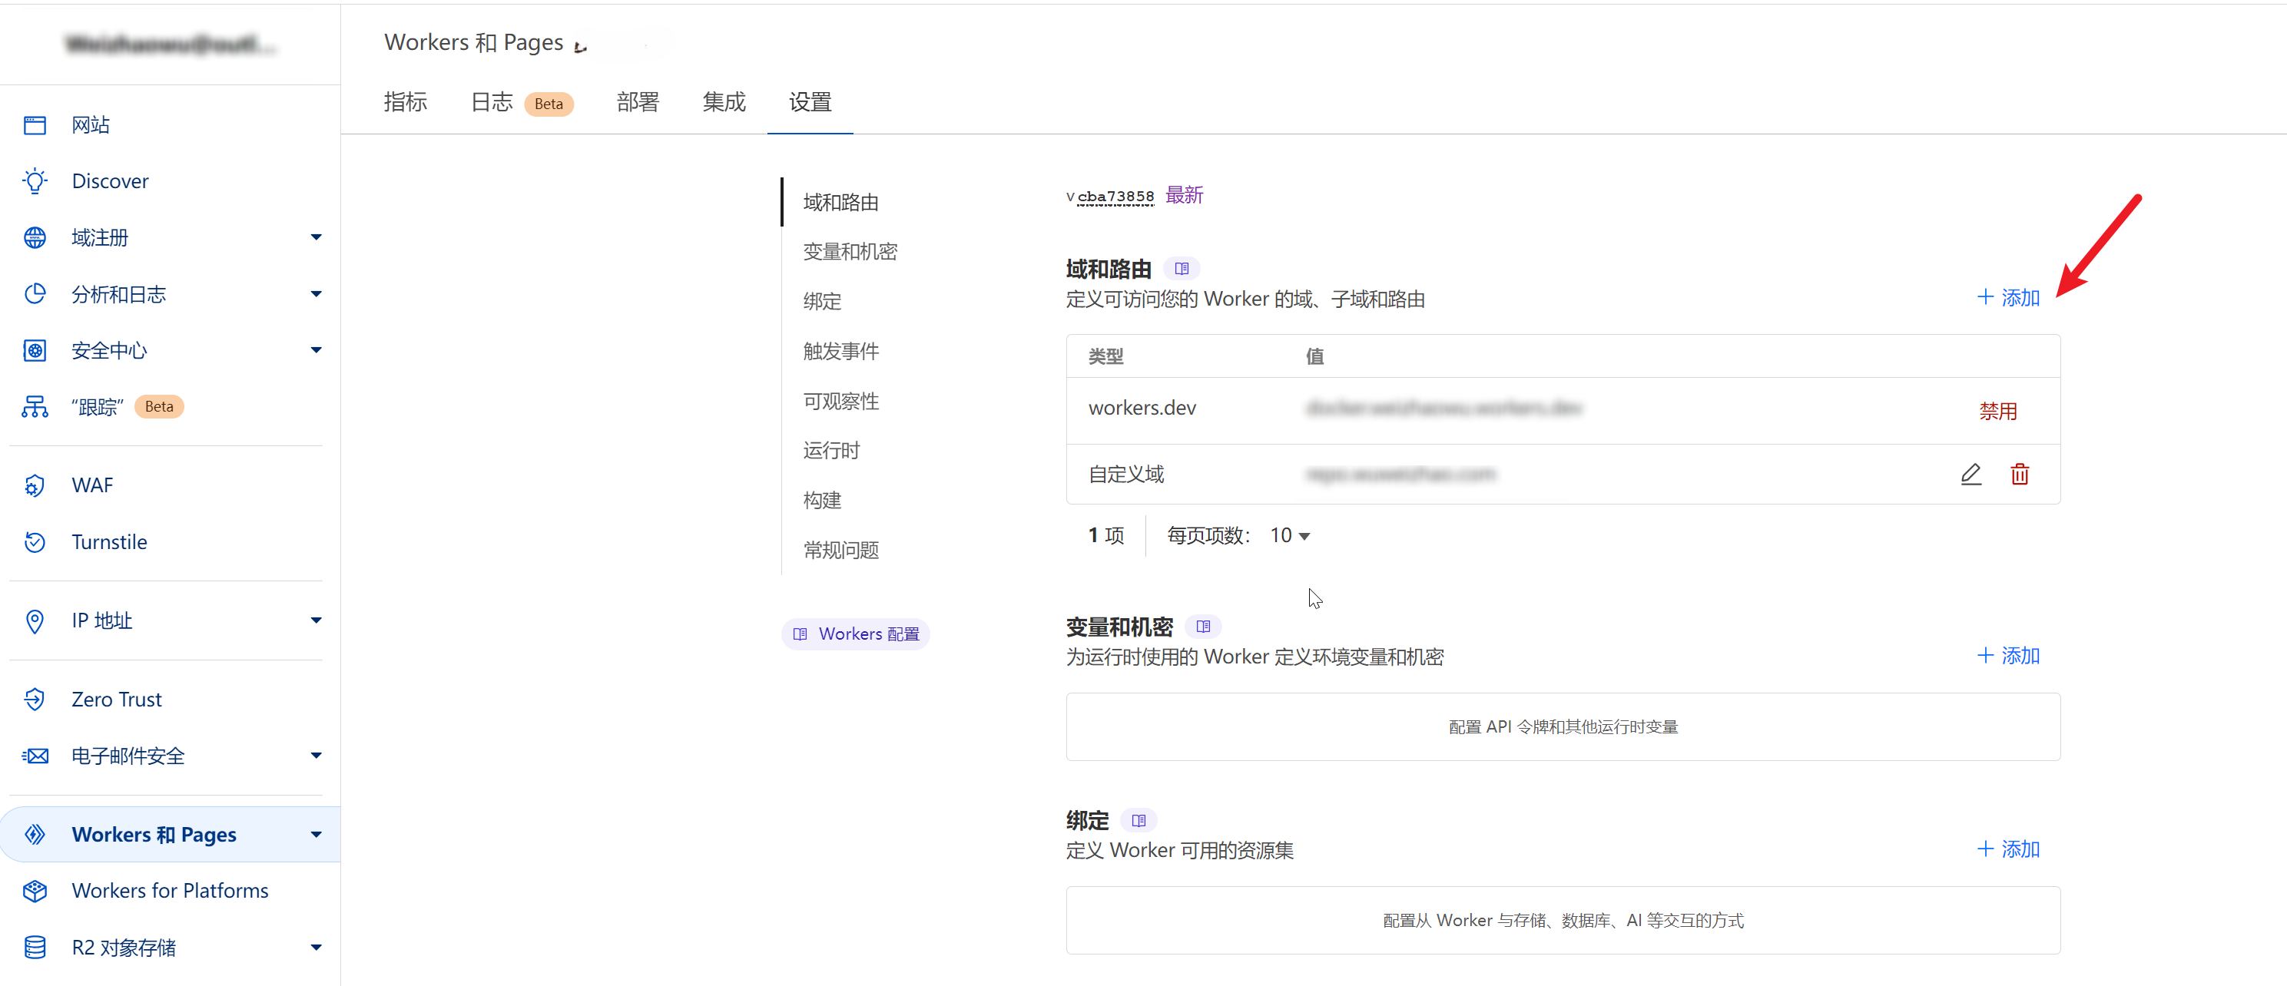Screen dimensions: 2287x986
Task: Open Turnstile from the sidebar
Action: click(109, 541)
